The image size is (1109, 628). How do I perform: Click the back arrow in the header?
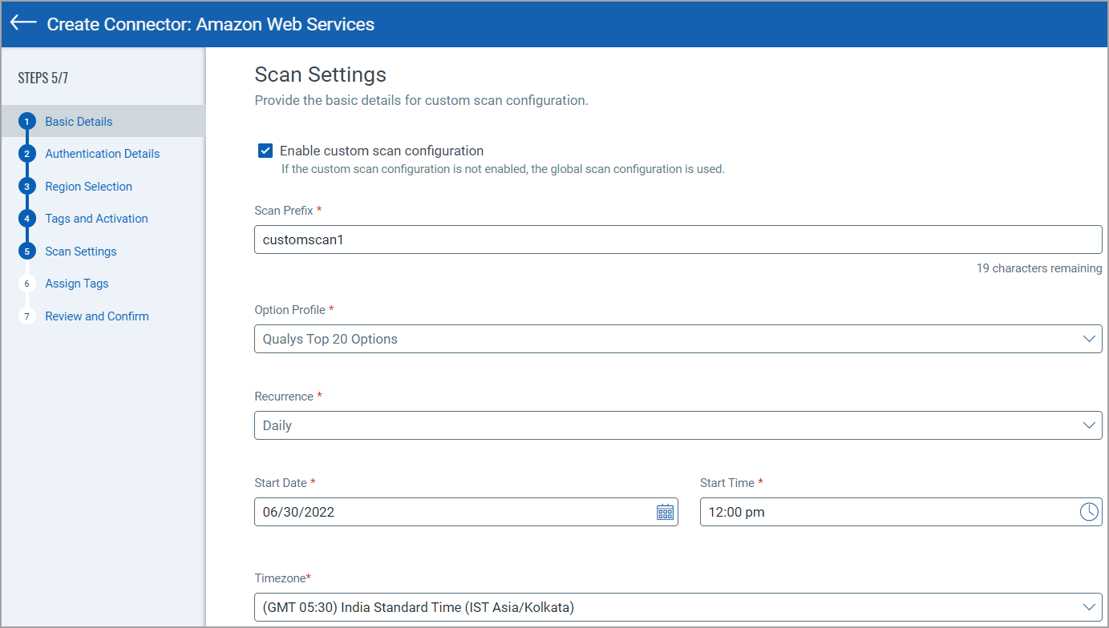[23, 23]
